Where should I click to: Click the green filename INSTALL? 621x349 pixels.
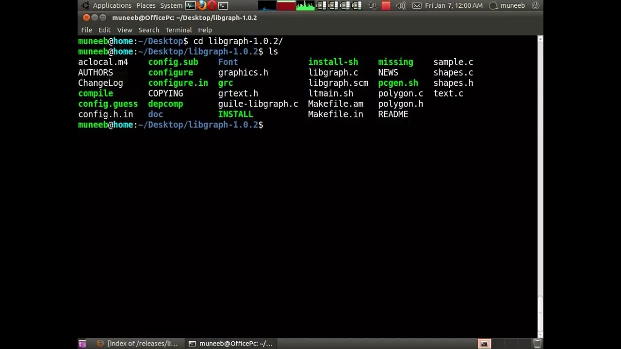pyautogui.click(x=235, y=114)
